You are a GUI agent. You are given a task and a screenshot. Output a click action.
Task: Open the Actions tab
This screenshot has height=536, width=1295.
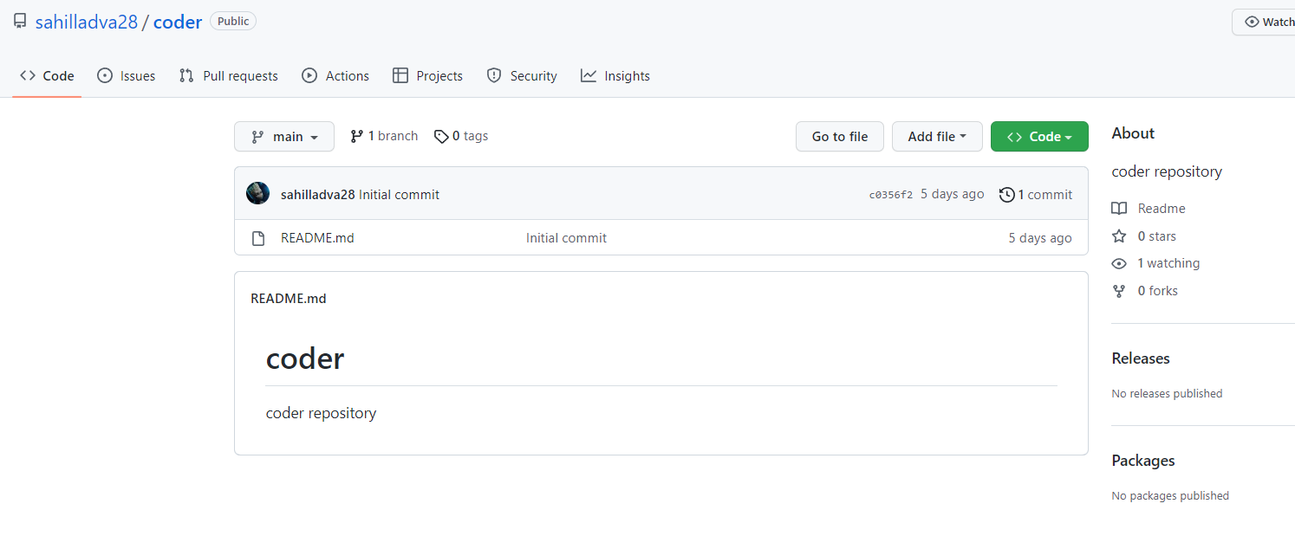click(x=335, y=76)
